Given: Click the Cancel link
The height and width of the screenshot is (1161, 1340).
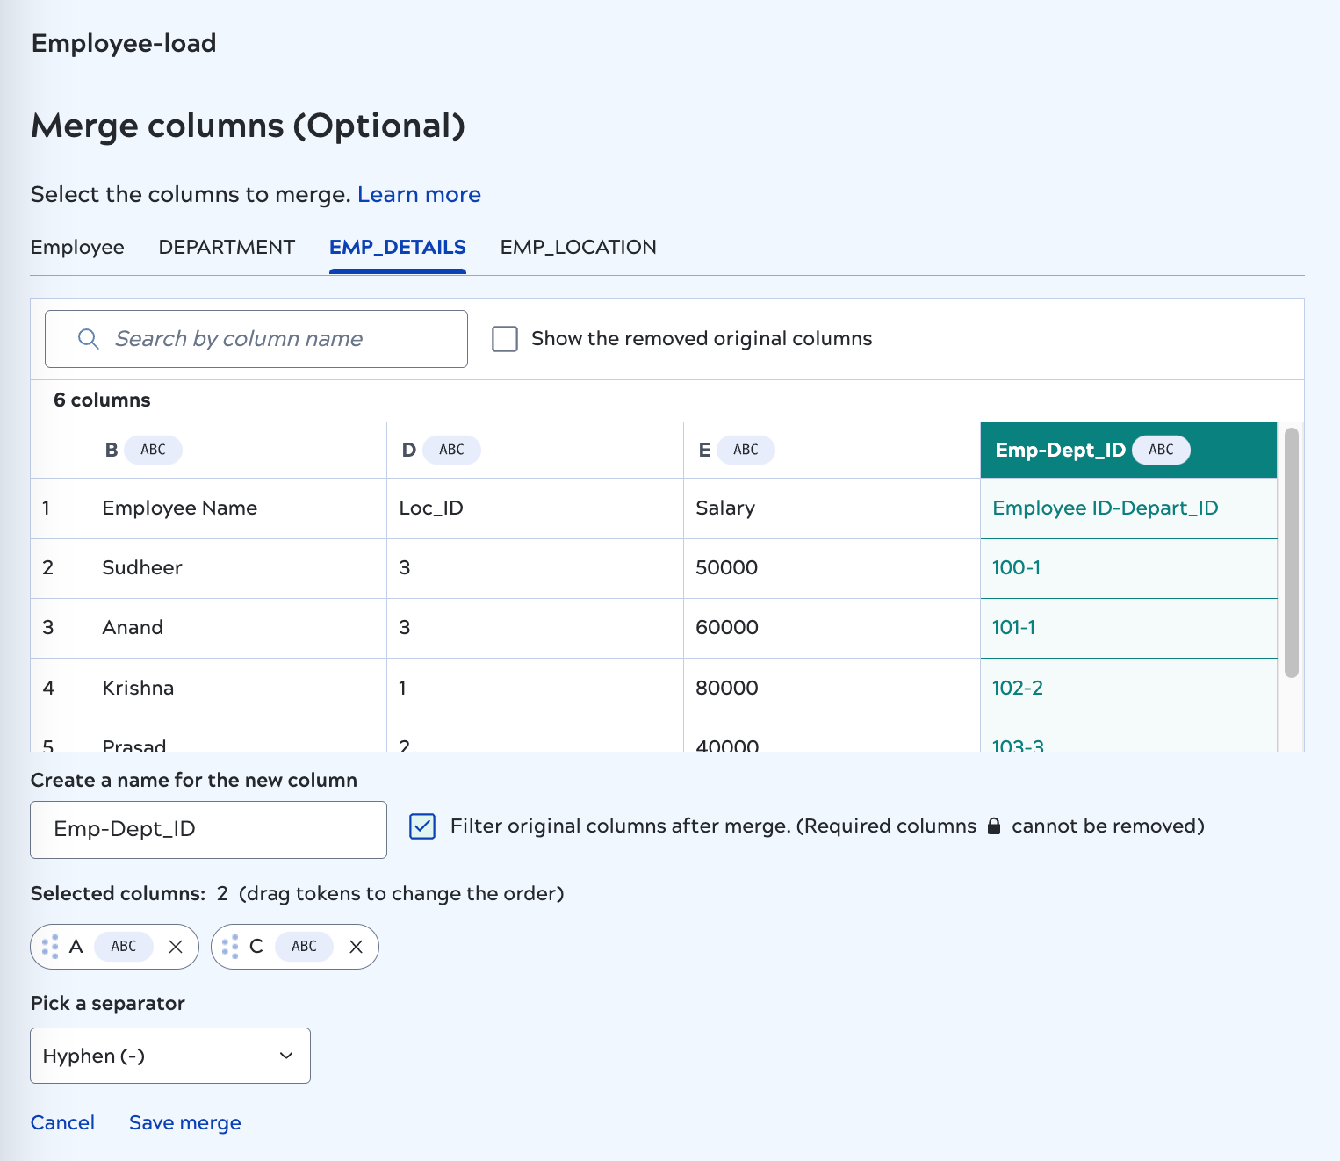Looking at the screenshot, I should (62, 1122).
